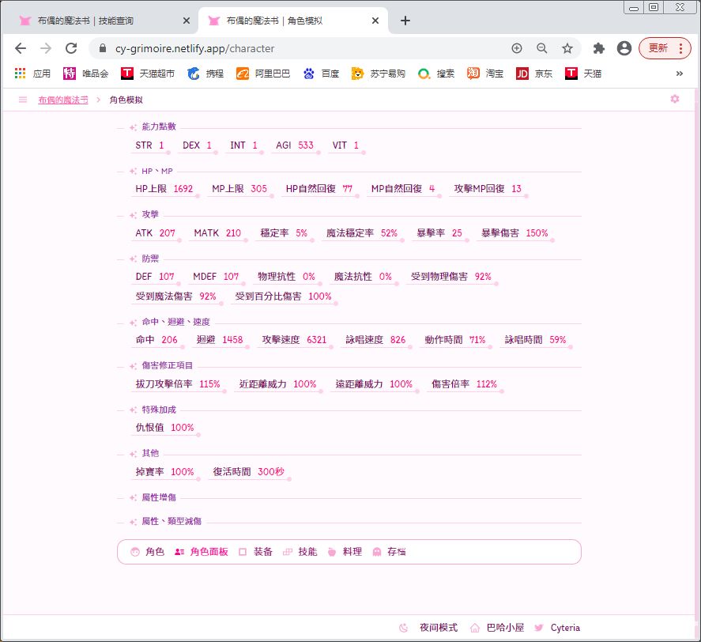Open the 阿里巴巴 bookmark

(x=263, y=74)
